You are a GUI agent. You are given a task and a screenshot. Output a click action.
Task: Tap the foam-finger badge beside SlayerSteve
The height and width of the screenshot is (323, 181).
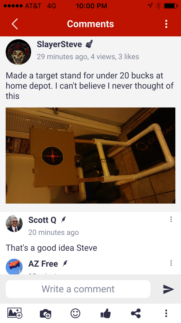(89, 44)
